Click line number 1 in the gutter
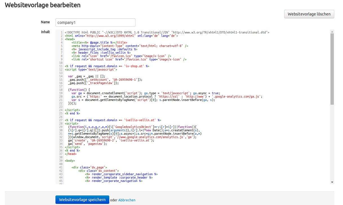The width and height of the screenshot is (343, 205). 61,32
